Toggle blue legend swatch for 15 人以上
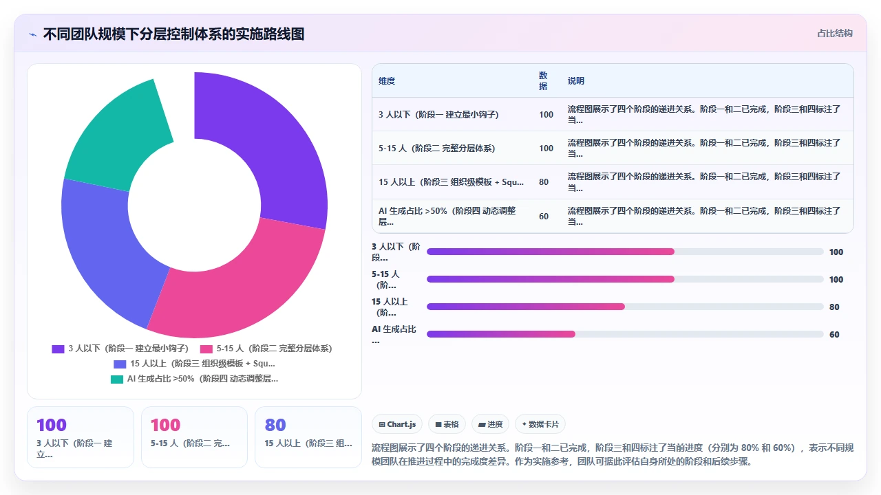 coord(120,364)
